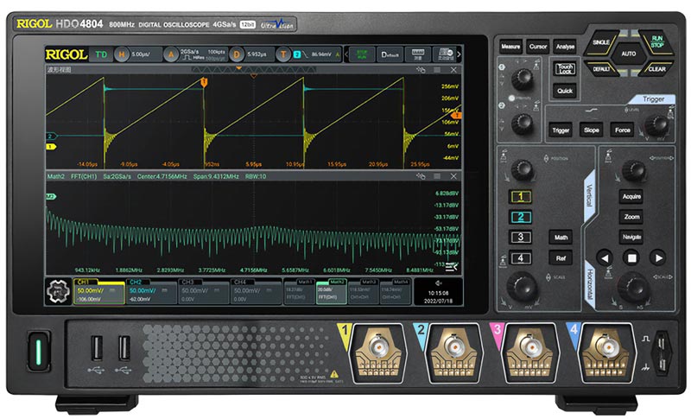Viewport: 691px width, 419px height.
Task: Open the gear settings icon on screen
Action: point(59,289)
